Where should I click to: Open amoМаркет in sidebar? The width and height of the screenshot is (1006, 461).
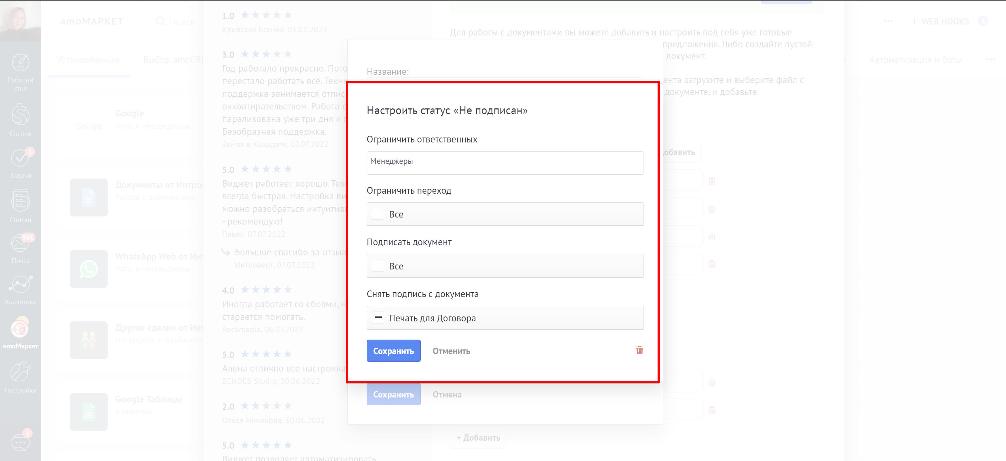coord(20,333)
